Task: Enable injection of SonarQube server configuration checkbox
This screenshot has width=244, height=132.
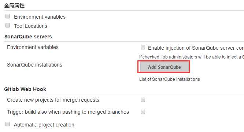Action: tap(143, 47)
